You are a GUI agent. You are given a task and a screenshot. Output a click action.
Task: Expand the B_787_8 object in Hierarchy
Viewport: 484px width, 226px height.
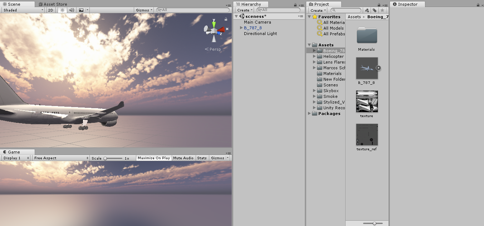(x=241, y=28)
